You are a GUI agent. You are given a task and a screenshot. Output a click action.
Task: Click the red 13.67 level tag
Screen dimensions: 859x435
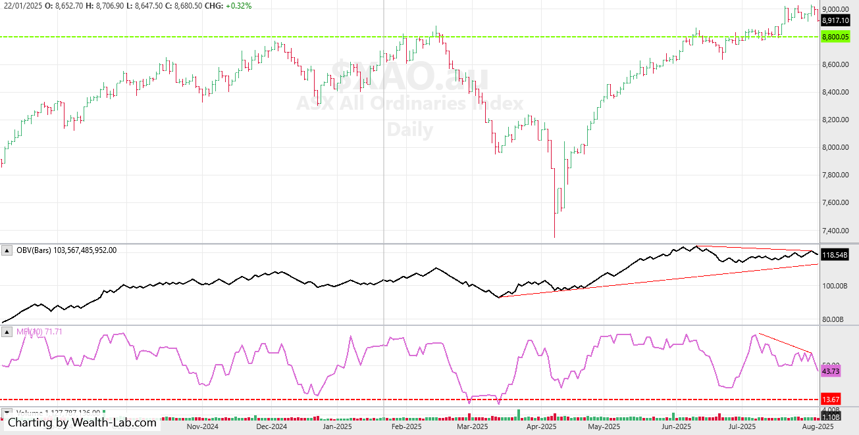tap(831, 400)
